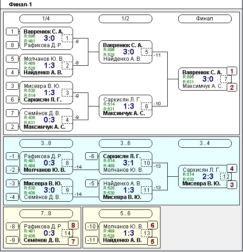Click the red place 3 badge

(232, 185)
